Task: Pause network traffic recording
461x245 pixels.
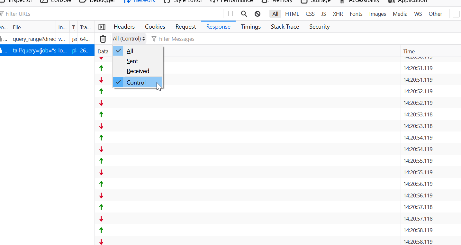Action: pyautogui.click(x=230, y=14)
